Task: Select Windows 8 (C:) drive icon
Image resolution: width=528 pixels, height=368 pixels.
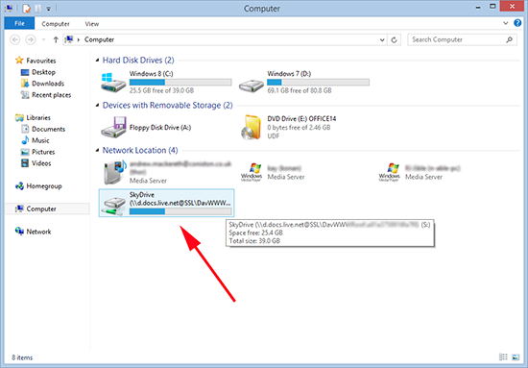Action: tap(113, 82)
